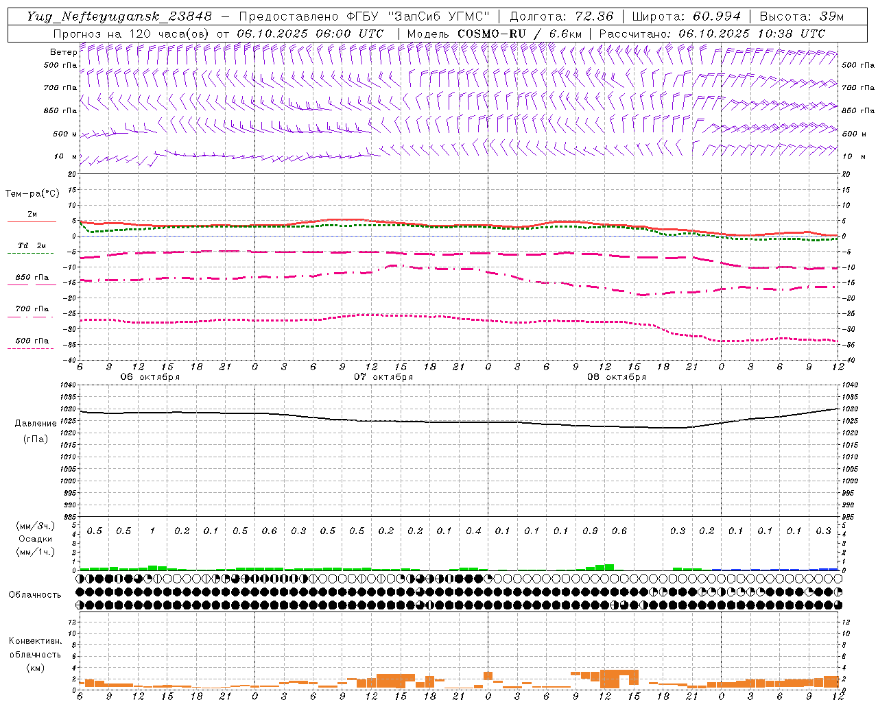Click the 'Давление' pressure label
Viewport: 878px width, 702px height.
[x=36, y=424]
